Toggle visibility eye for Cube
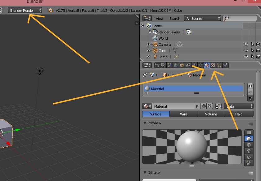The height and width of the screenshot is (181, 261). (x=246, y=50)
